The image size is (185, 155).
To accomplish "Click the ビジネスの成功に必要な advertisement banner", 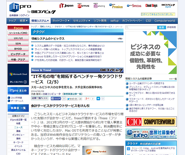I will (151, 53).
